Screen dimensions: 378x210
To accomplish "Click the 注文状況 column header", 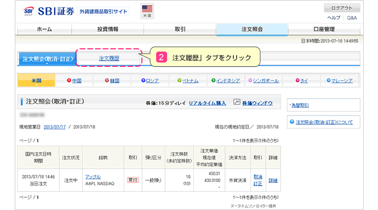I will [71, 157].
